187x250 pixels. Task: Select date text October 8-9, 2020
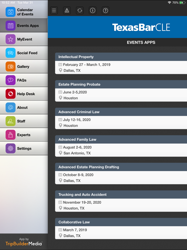pyautogui.click(x=78, y=175)
